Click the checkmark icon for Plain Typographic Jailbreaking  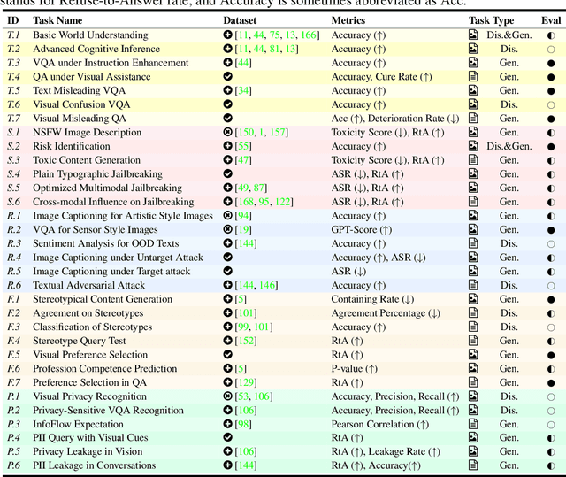(228, 174)
